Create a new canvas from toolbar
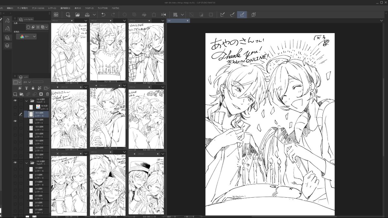This screenshot has width=388, height=218. tap(68, 15)
